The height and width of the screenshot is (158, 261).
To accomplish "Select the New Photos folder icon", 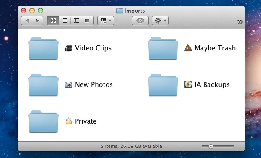I will coord(43,85).
